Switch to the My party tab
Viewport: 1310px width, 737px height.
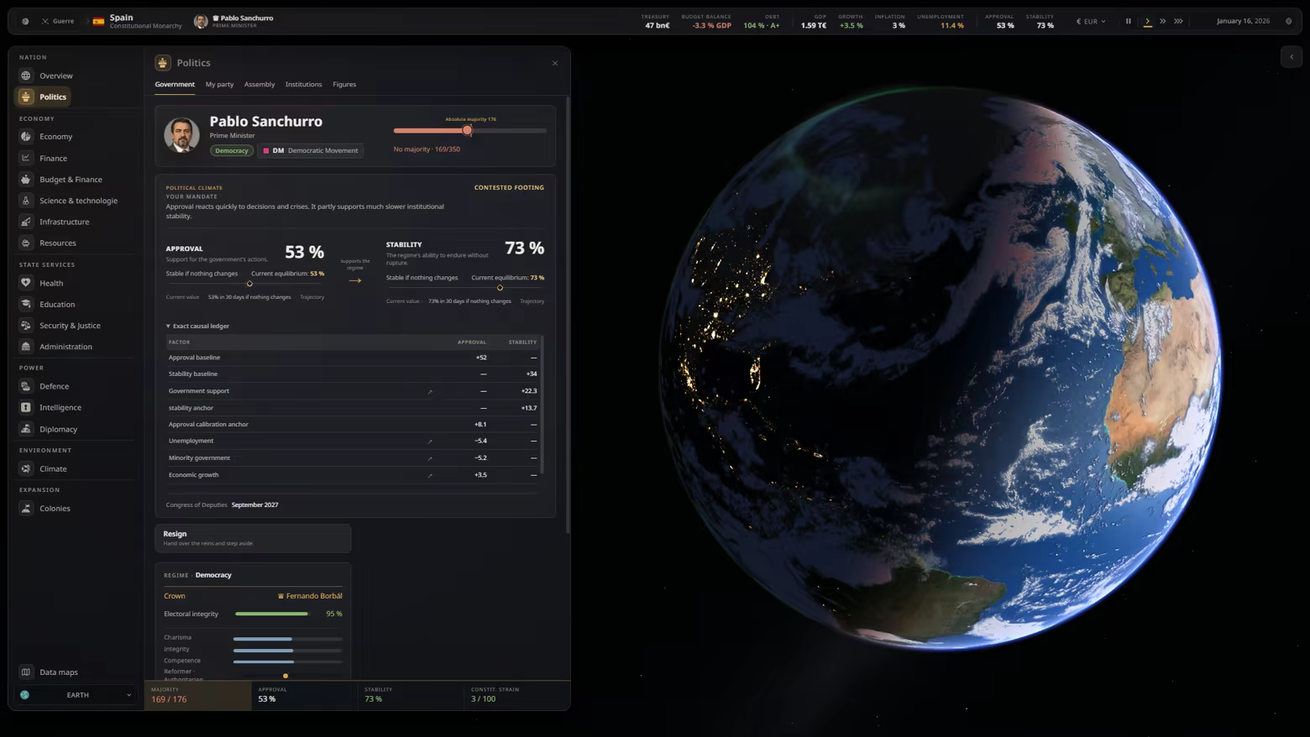click(x=220, y=84)
